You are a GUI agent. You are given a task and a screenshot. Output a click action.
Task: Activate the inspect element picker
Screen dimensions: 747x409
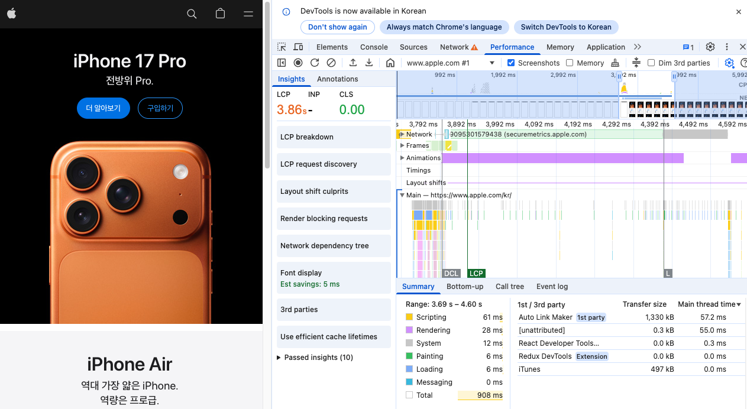pyautogui.click(x=282, y=47)
